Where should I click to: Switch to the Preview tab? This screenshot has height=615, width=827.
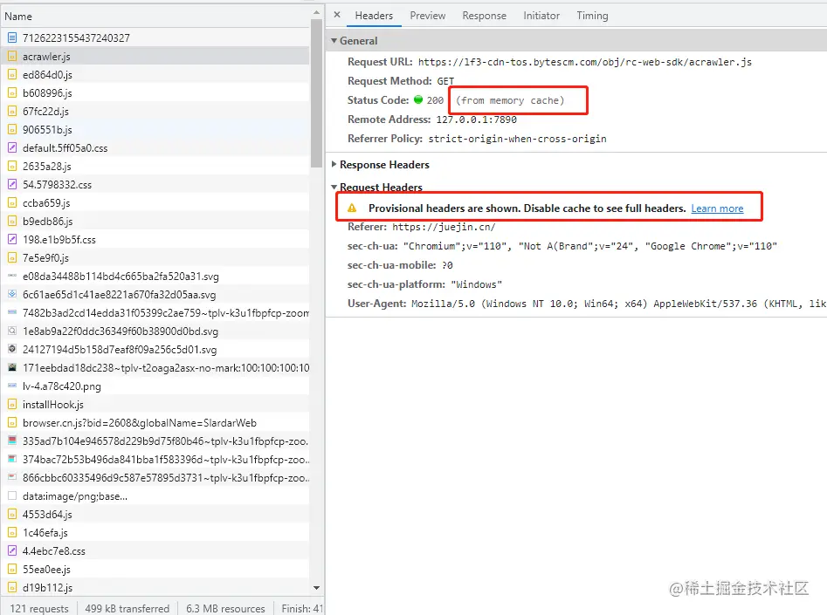point(428,16)
